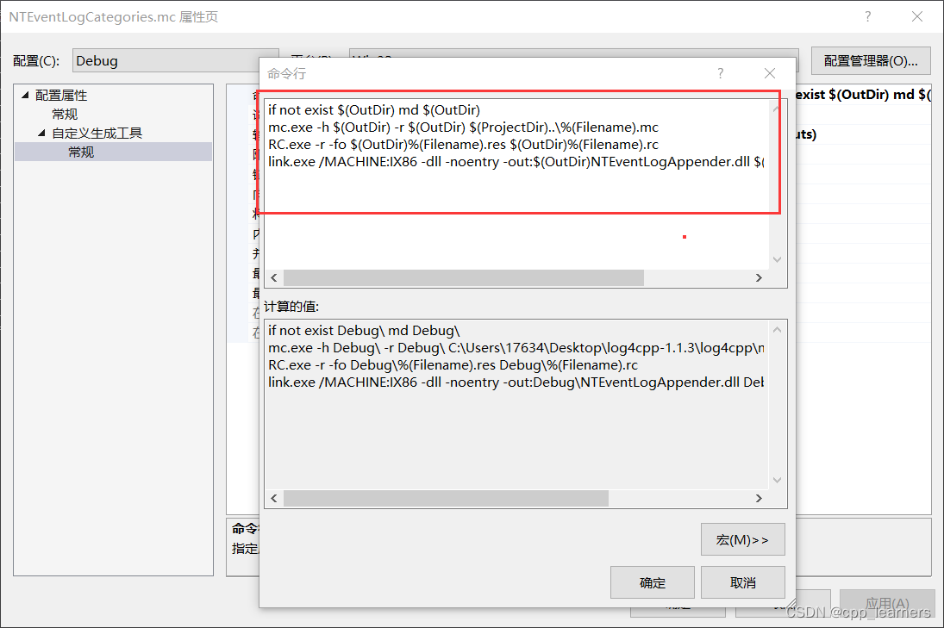Viewport: 944px width, 628px height.
Task: Click horizontal scrollbar thumb of command edit box
Action: pyautogui.click(x=463, y=277)
